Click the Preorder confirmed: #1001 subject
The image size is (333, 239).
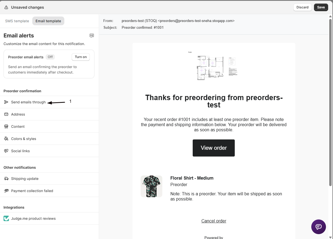[x=142, y=27]
